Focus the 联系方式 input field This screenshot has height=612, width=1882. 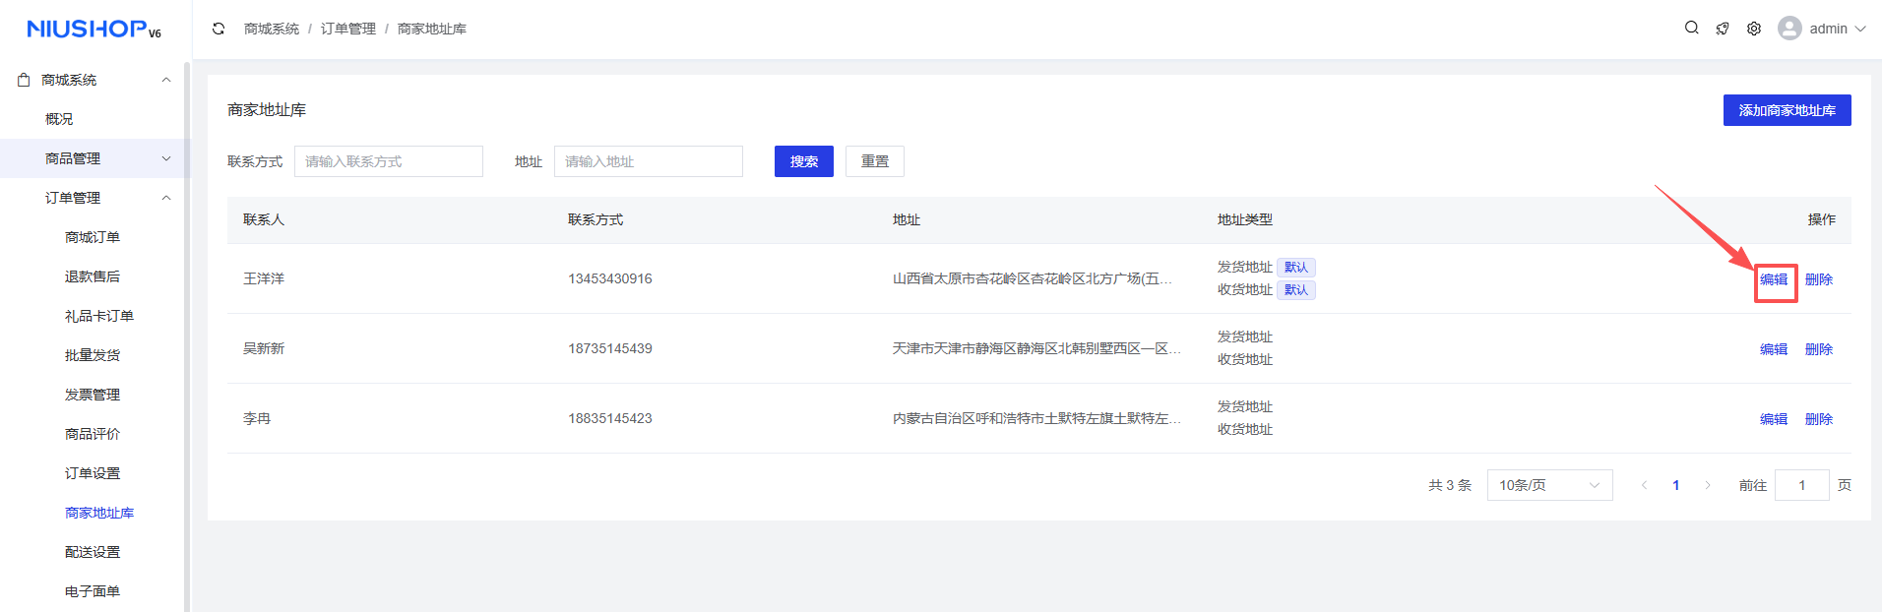tap(389, 161)
